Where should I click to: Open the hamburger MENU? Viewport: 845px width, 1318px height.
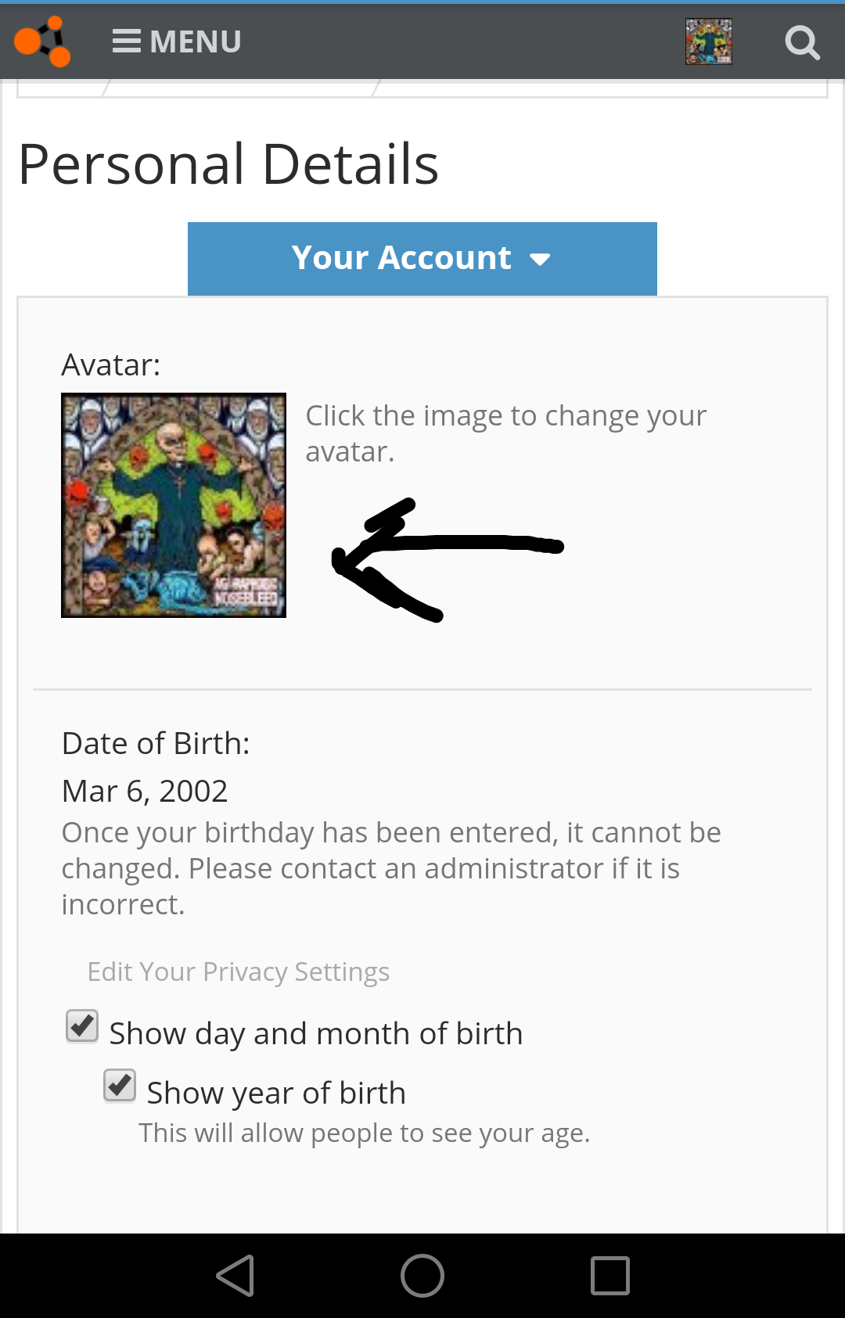pyautogui.click(x=177, y=41)
